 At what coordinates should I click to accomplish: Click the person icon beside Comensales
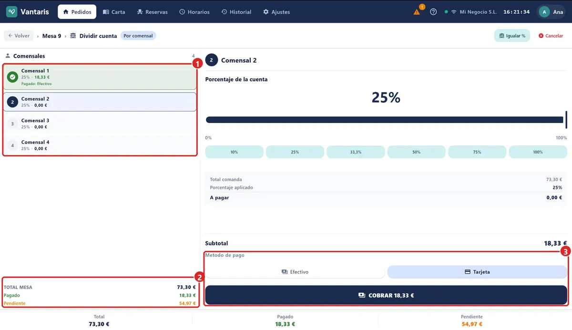click(x=8, y=56)
